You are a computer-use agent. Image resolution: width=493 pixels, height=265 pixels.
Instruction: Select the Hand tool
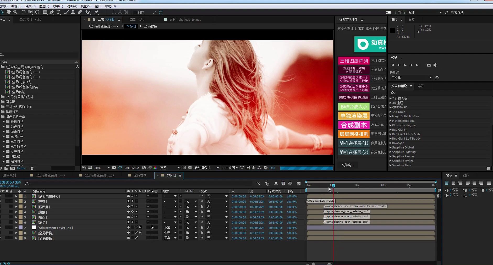point(9,12)
